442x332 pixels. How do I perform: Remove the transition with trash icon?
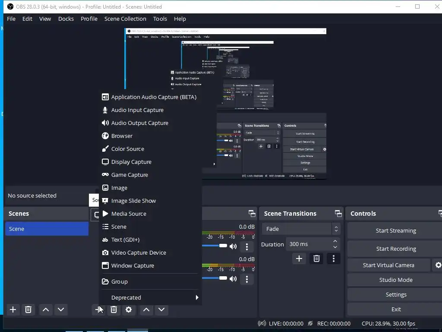point(316,259)
